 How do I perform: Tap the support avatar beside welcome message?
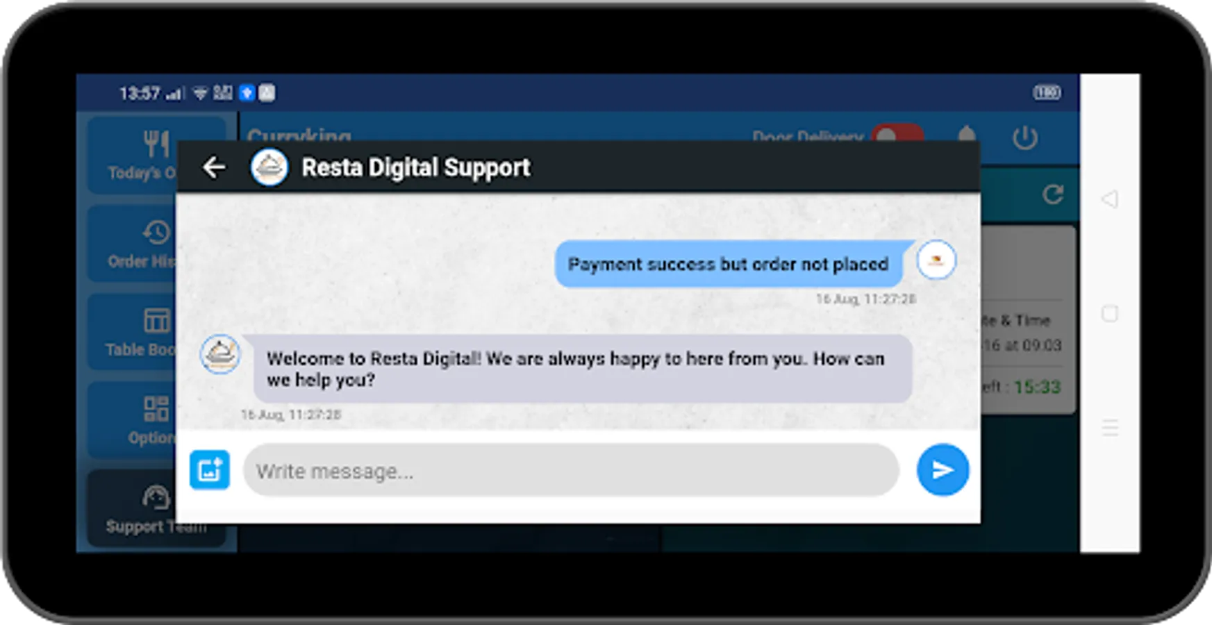(220, 355)
